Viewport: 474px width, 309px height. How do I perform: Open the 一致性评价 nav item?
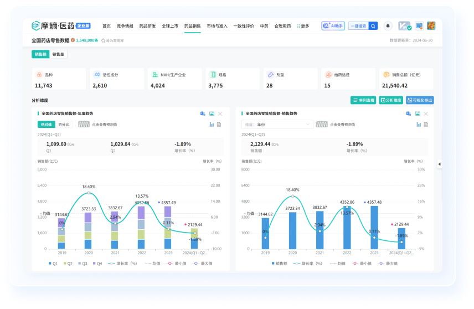[x=244, y=26]
